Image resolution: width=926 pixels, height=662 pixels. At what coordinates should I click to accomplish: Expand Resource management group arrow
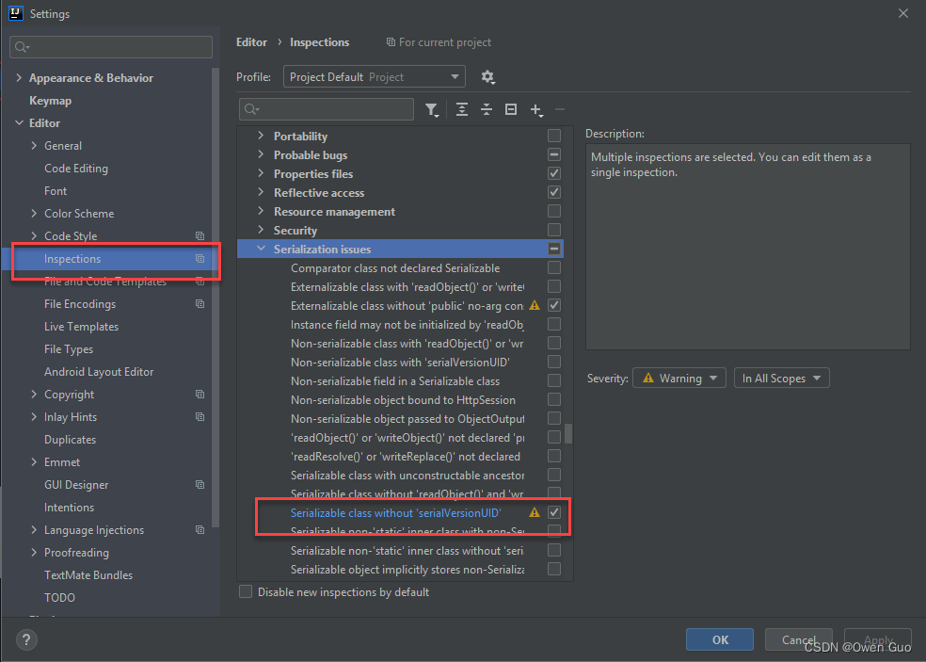coord(261,211)
